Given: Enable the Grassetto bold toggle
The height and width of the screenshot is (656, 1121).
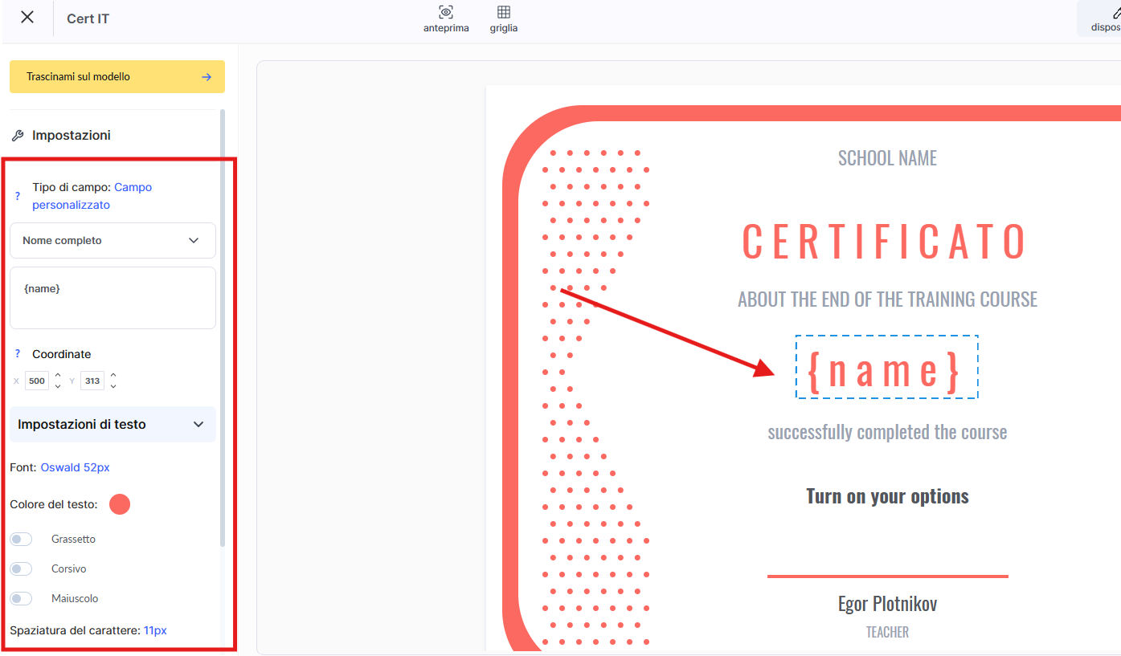Looking at the screenshot, I should tap(21, 540).
